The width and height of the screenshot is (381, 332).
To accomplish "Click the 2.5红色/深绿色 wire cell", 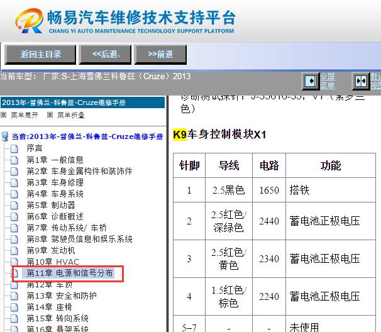I will (x=229, y=221).
